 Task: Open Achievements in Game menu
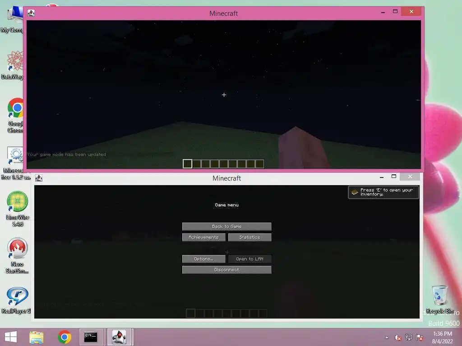(x=203, y=237)
